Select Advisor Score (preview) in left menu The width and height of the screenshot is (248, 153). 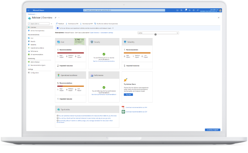click(x=37, y=31)
